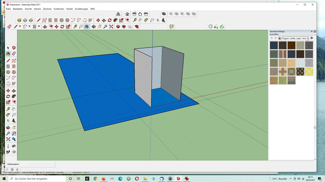
Task: Select the arrow Select tool
Action: (x=9, y=48)
